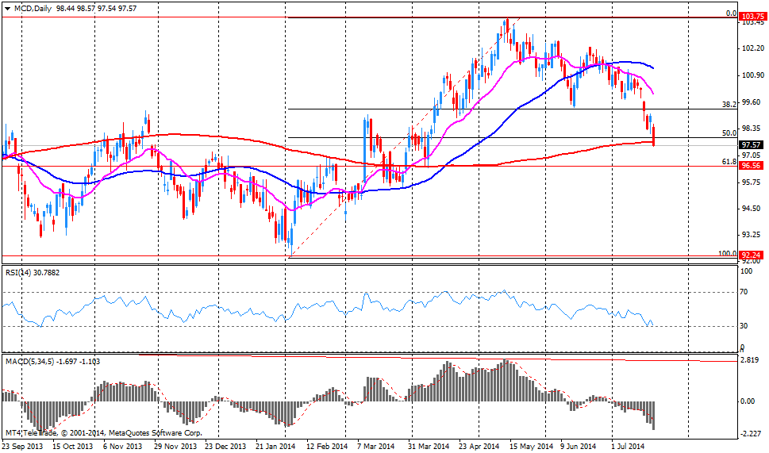The image size is (769, 453).
Task: Select the red 92.24 price label
Action: click(x=752, y=255)
